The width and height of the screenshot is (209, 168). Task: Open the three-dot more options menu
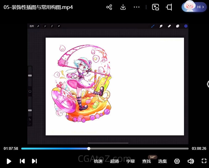click(137, 7)
